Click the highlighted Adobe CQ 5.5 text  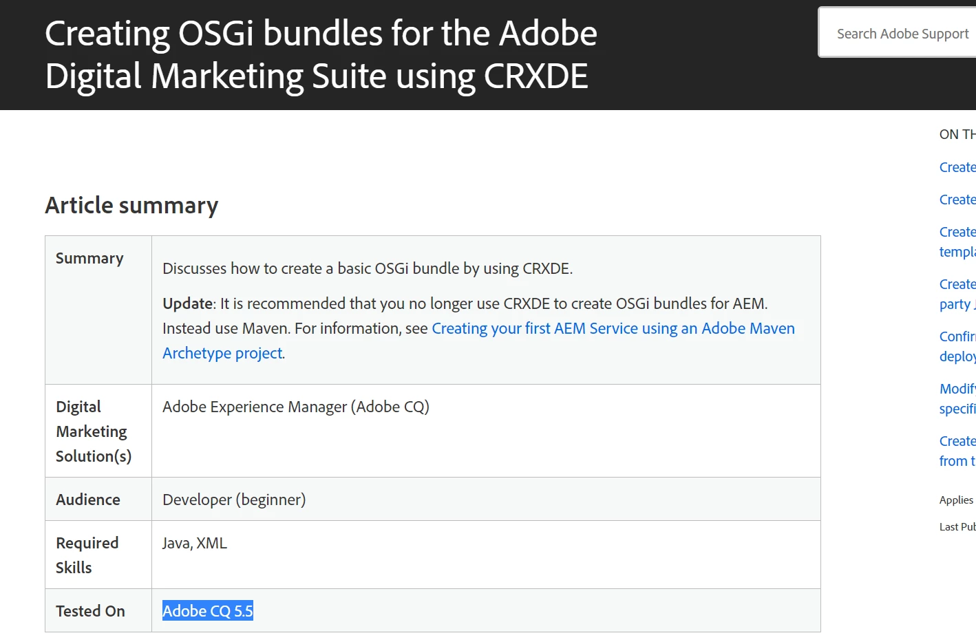207,611
